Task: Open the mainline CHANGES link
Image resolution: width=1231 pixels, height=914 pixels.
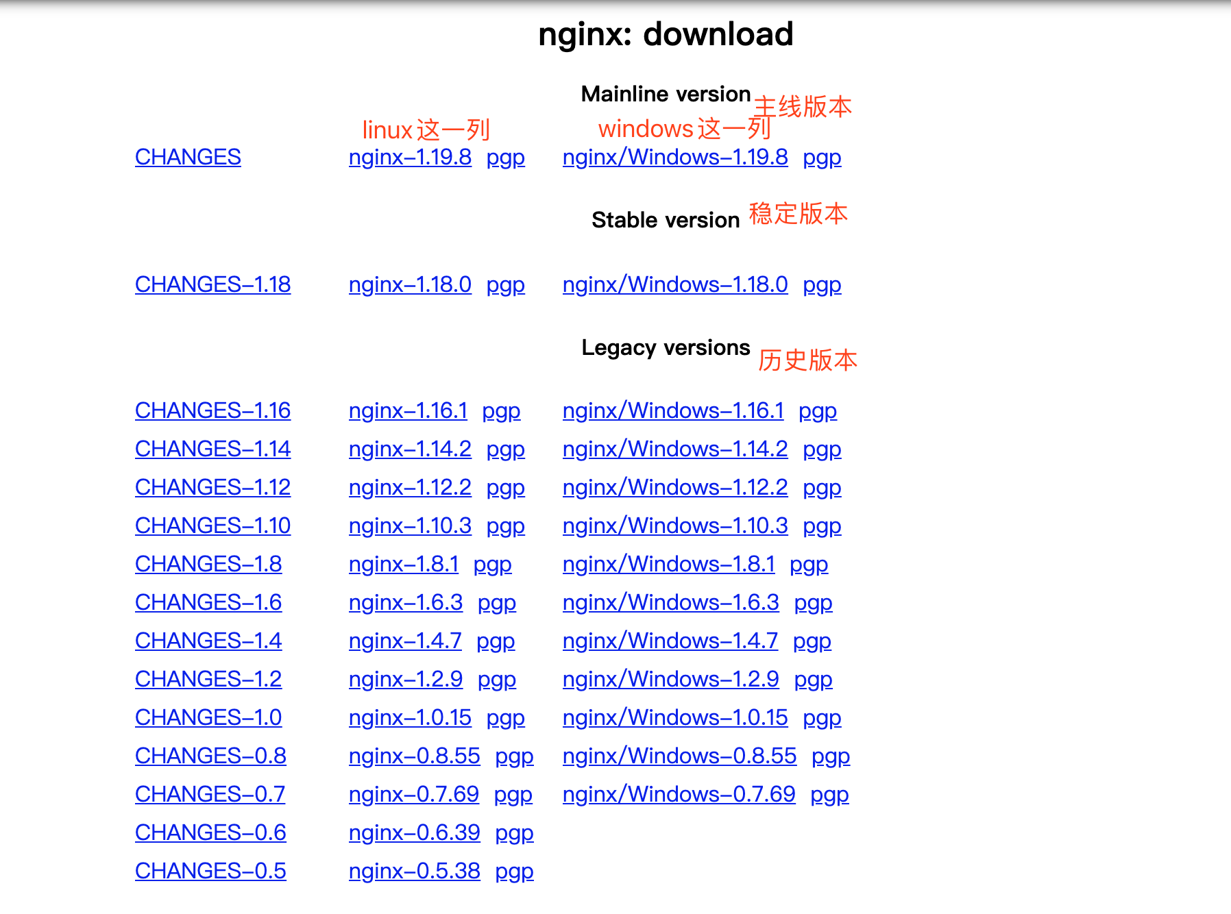Action: pyautogui.click(x=188, y=157)
